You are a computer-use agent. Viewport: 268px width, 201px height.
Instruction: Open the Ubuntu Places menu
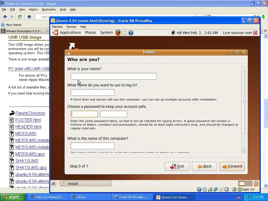pos(90,32)
